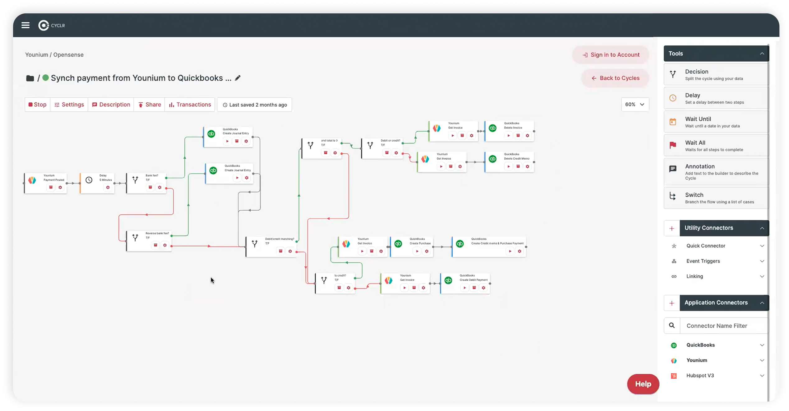Collapse the Tools panel
The image size is (789, 411).
tap(763, 53)
